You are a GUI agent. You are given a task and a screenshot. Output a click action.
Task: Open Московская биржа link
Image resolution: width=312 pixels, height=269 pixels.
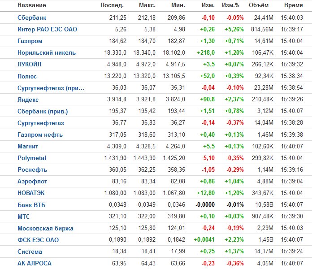click(45, 228)
